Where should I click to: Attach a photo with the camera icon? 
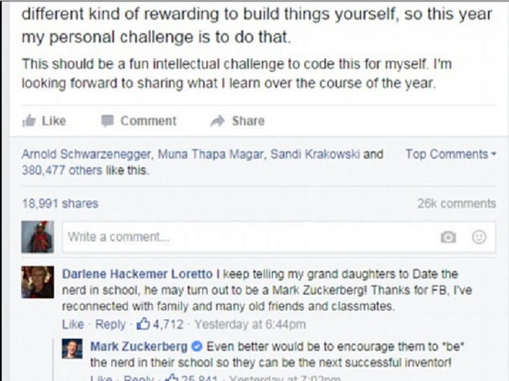pyautogui.click(x=449, y=237)
